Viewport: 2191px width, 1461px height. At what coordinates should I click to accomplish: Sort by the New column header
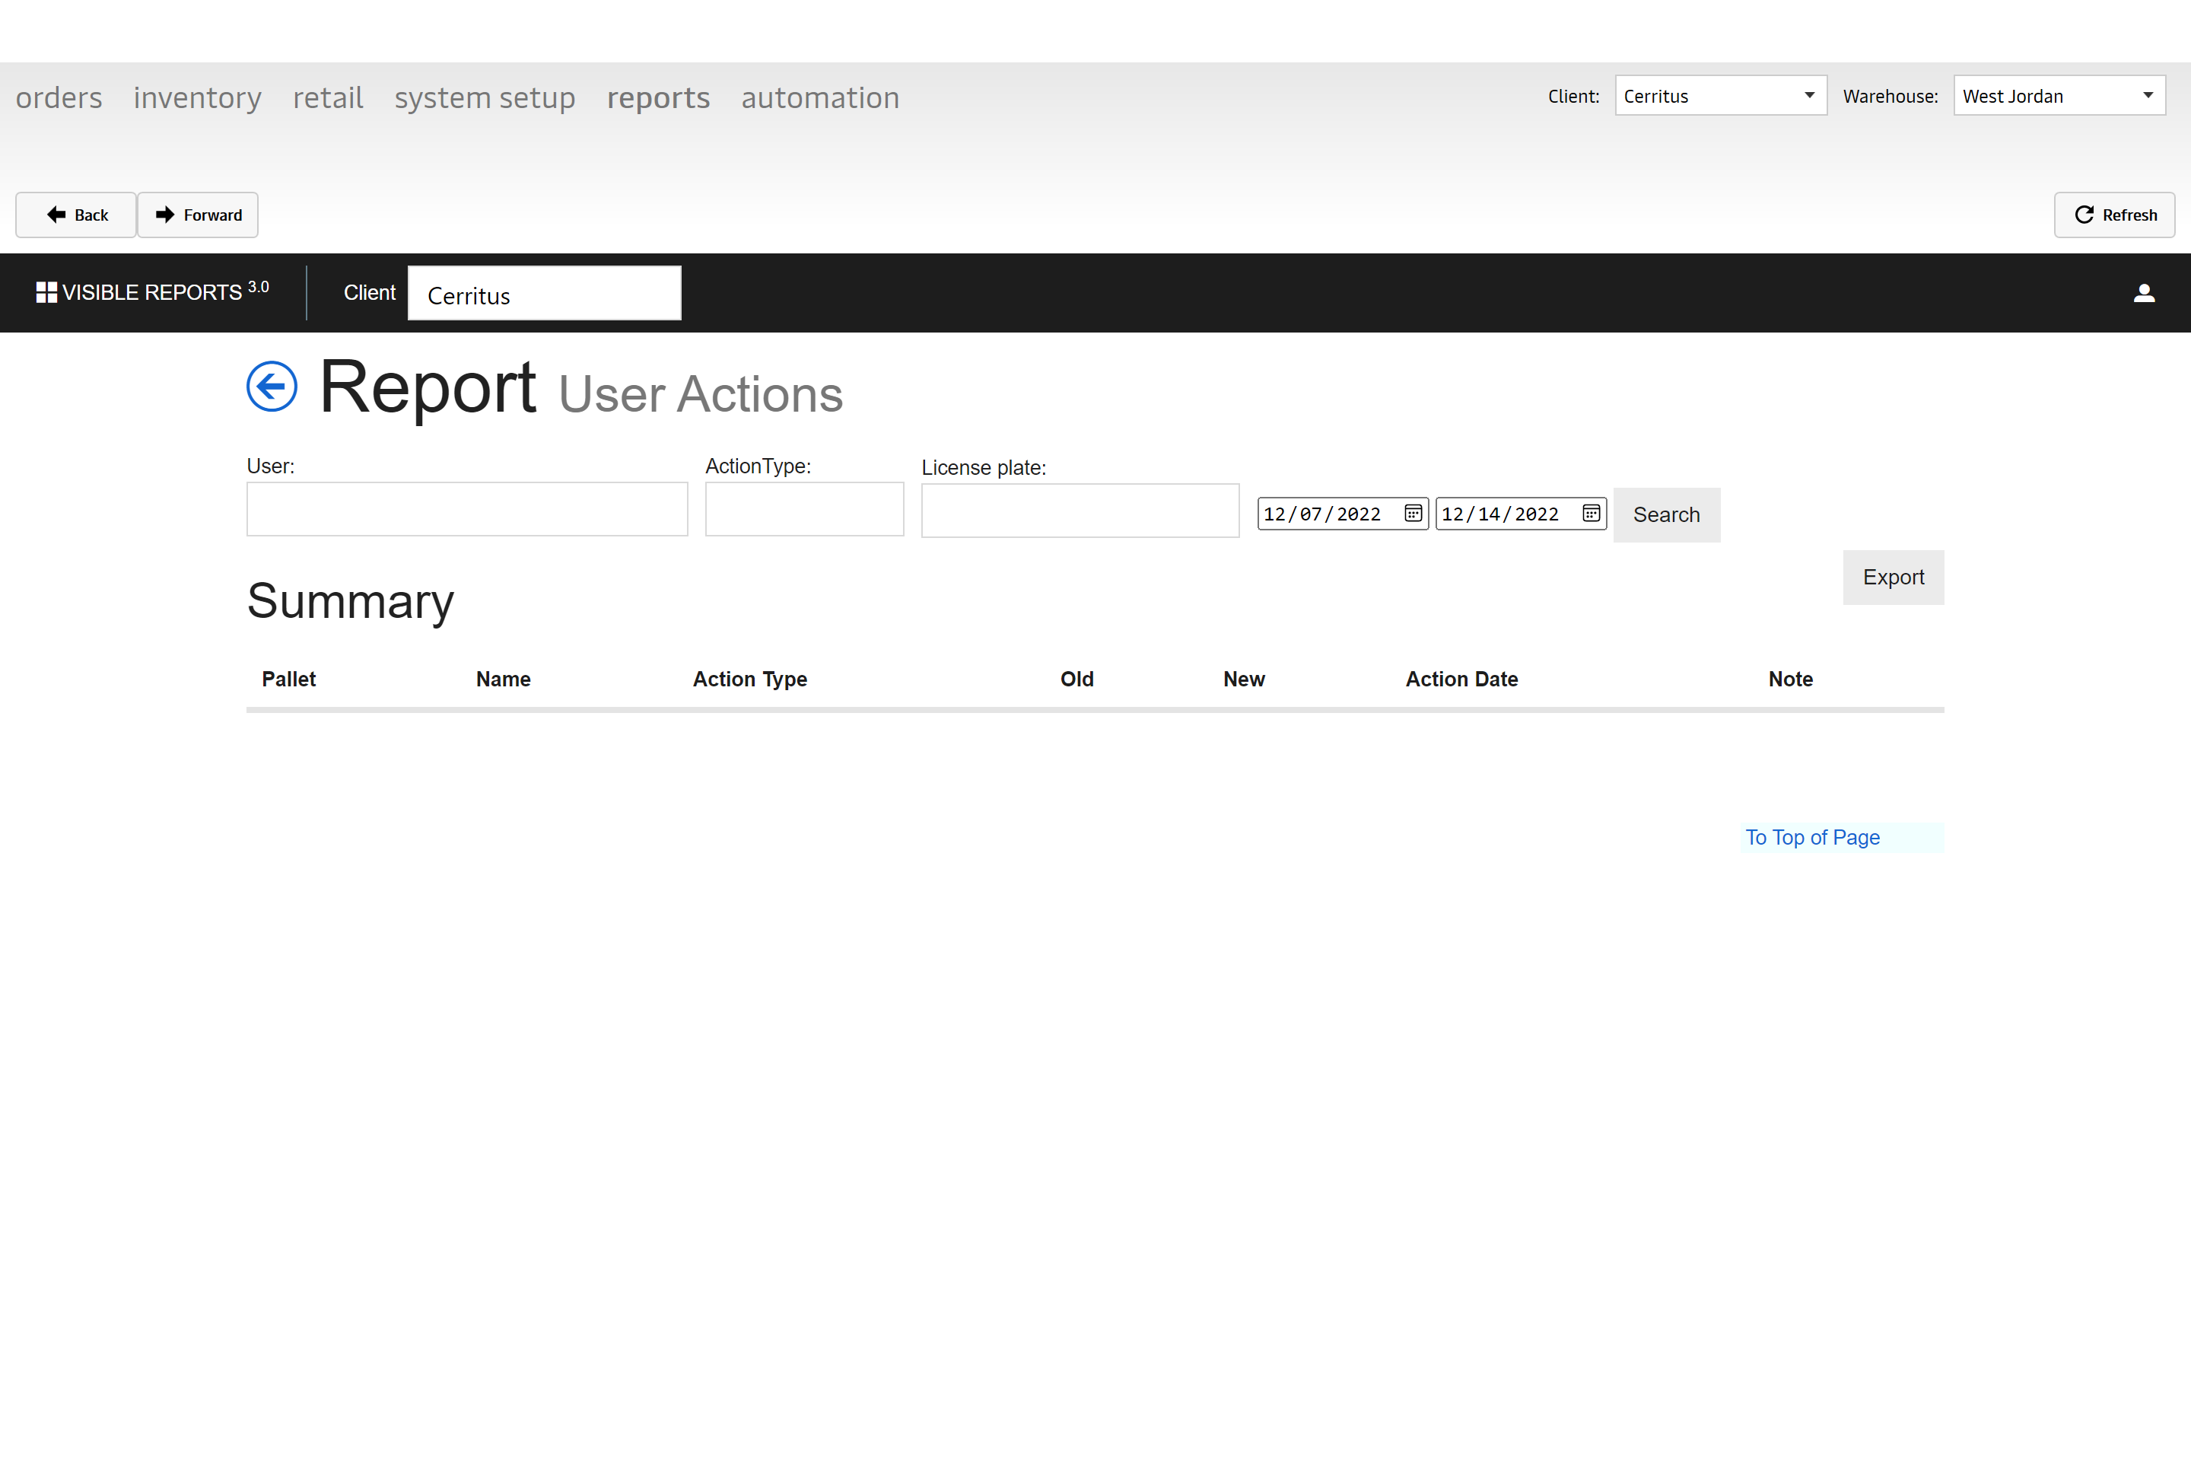pyautogui.click(x=1244, y=680)
